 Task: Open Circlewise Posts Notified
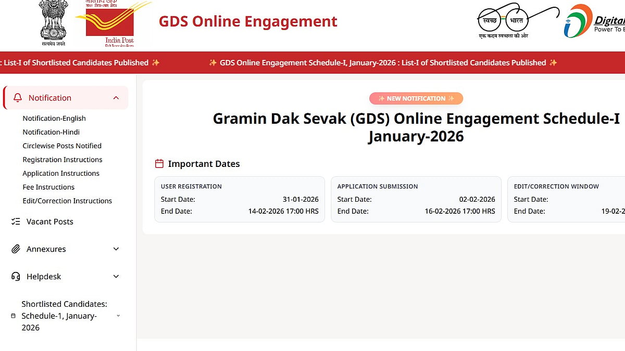click(x=62, y=146)
